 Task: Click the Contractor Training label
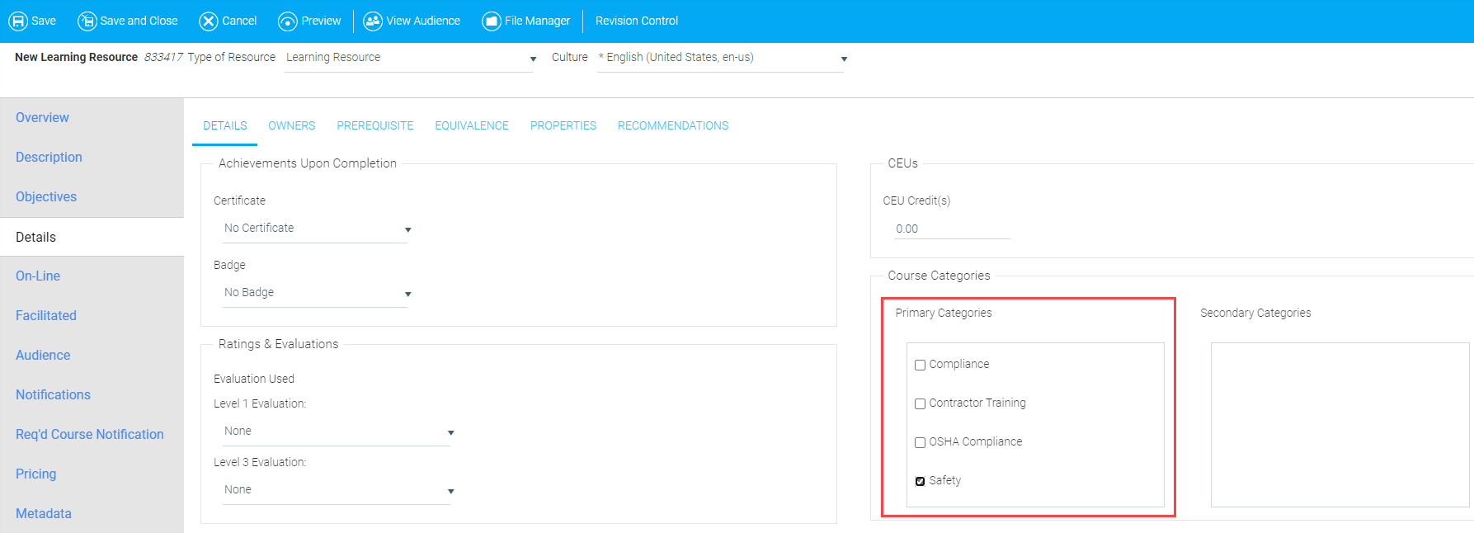tap(977, 403)
